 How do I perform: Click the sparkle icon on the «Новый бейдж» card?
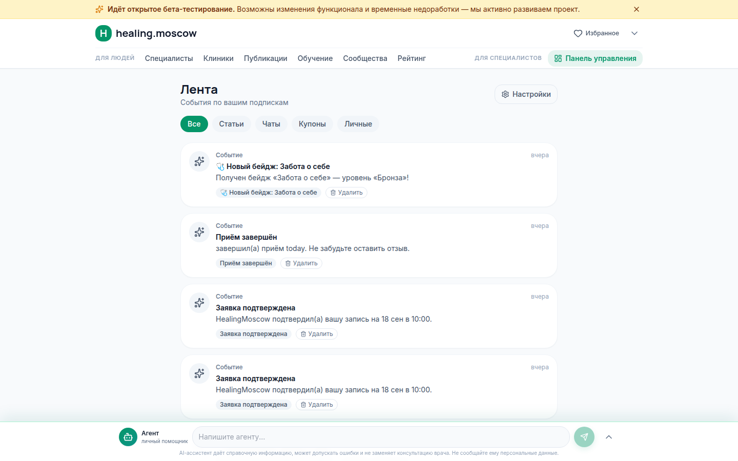[199, 161]
